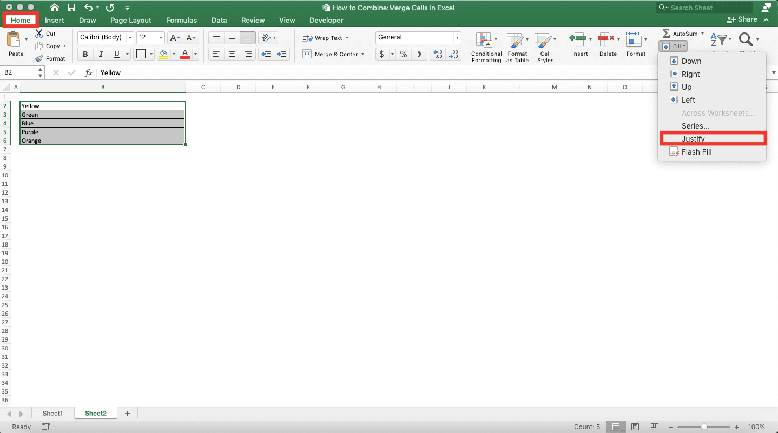Increase the indent
This screenshot has width=778, height=433.
[x=282, y=54]
